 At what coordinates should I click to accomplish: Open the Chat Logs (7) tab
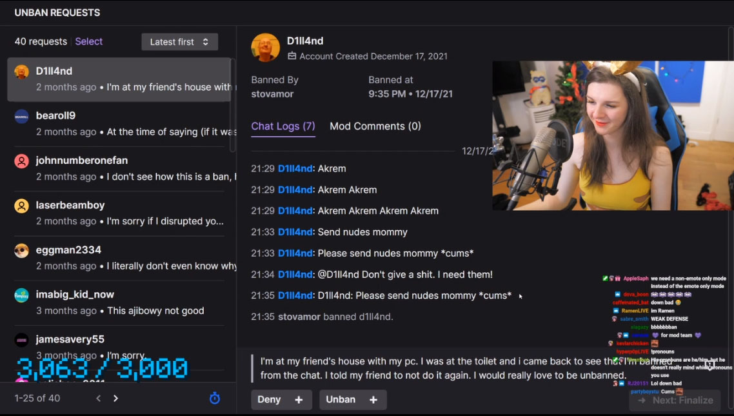[x=283, y=126]
